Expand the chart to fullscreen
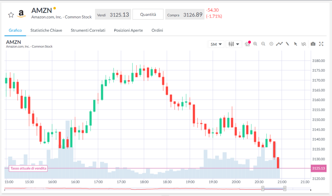The width and height of the screenshot is (332, 196). (321, 44)
